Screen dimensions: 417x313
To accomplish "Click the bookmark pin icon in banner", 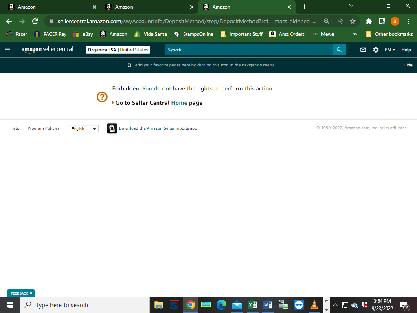I will tap(129, 65).
